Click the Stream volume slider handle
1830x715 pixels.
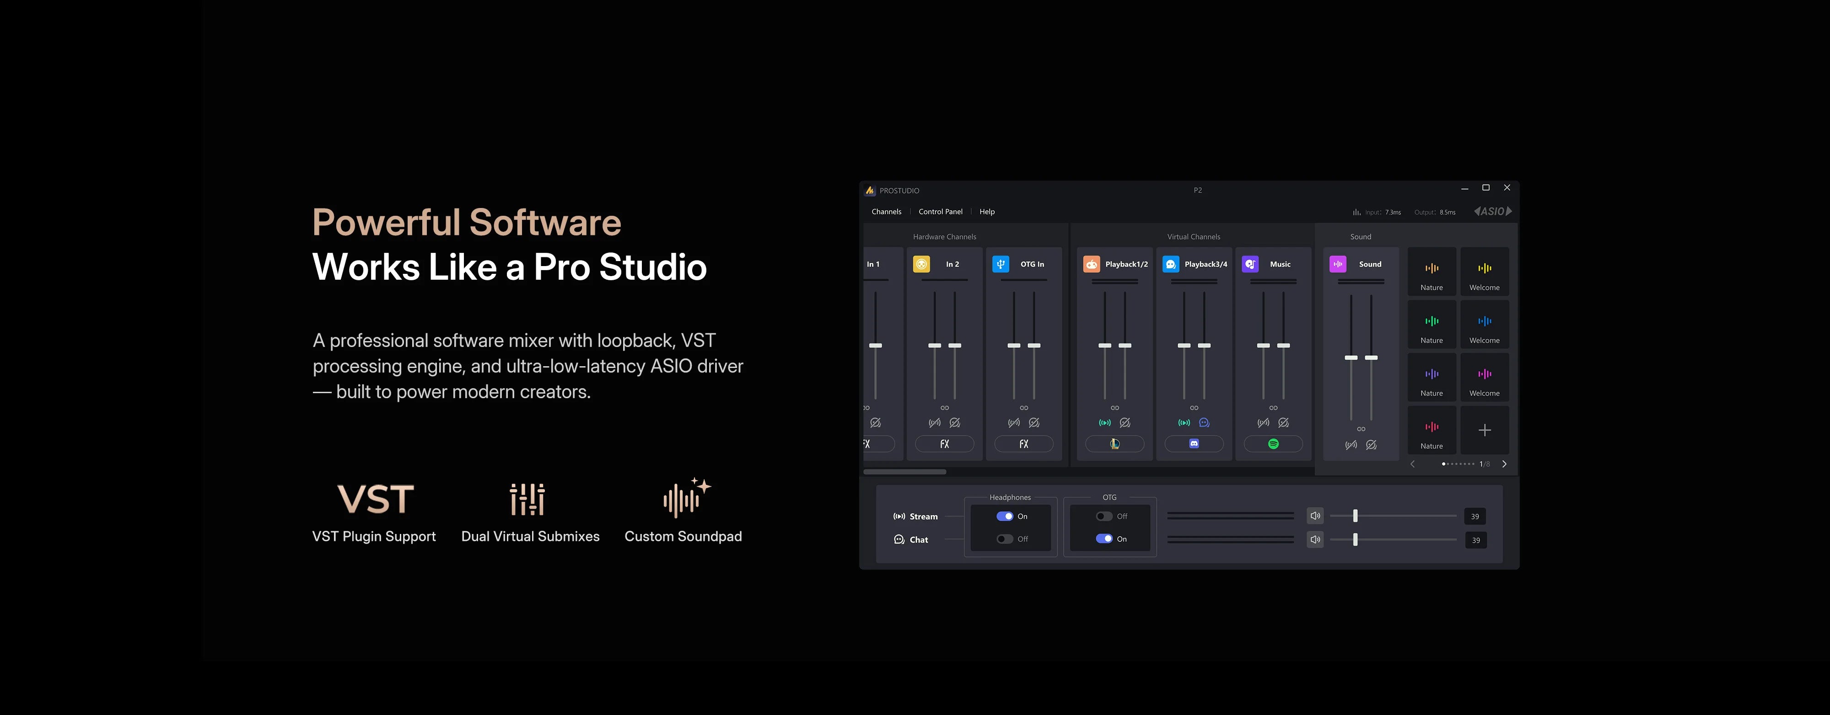tap(1356, 516)
